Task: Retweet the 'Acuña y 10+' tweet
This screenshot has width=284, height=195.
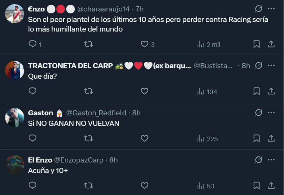Action: pos(88,185)
